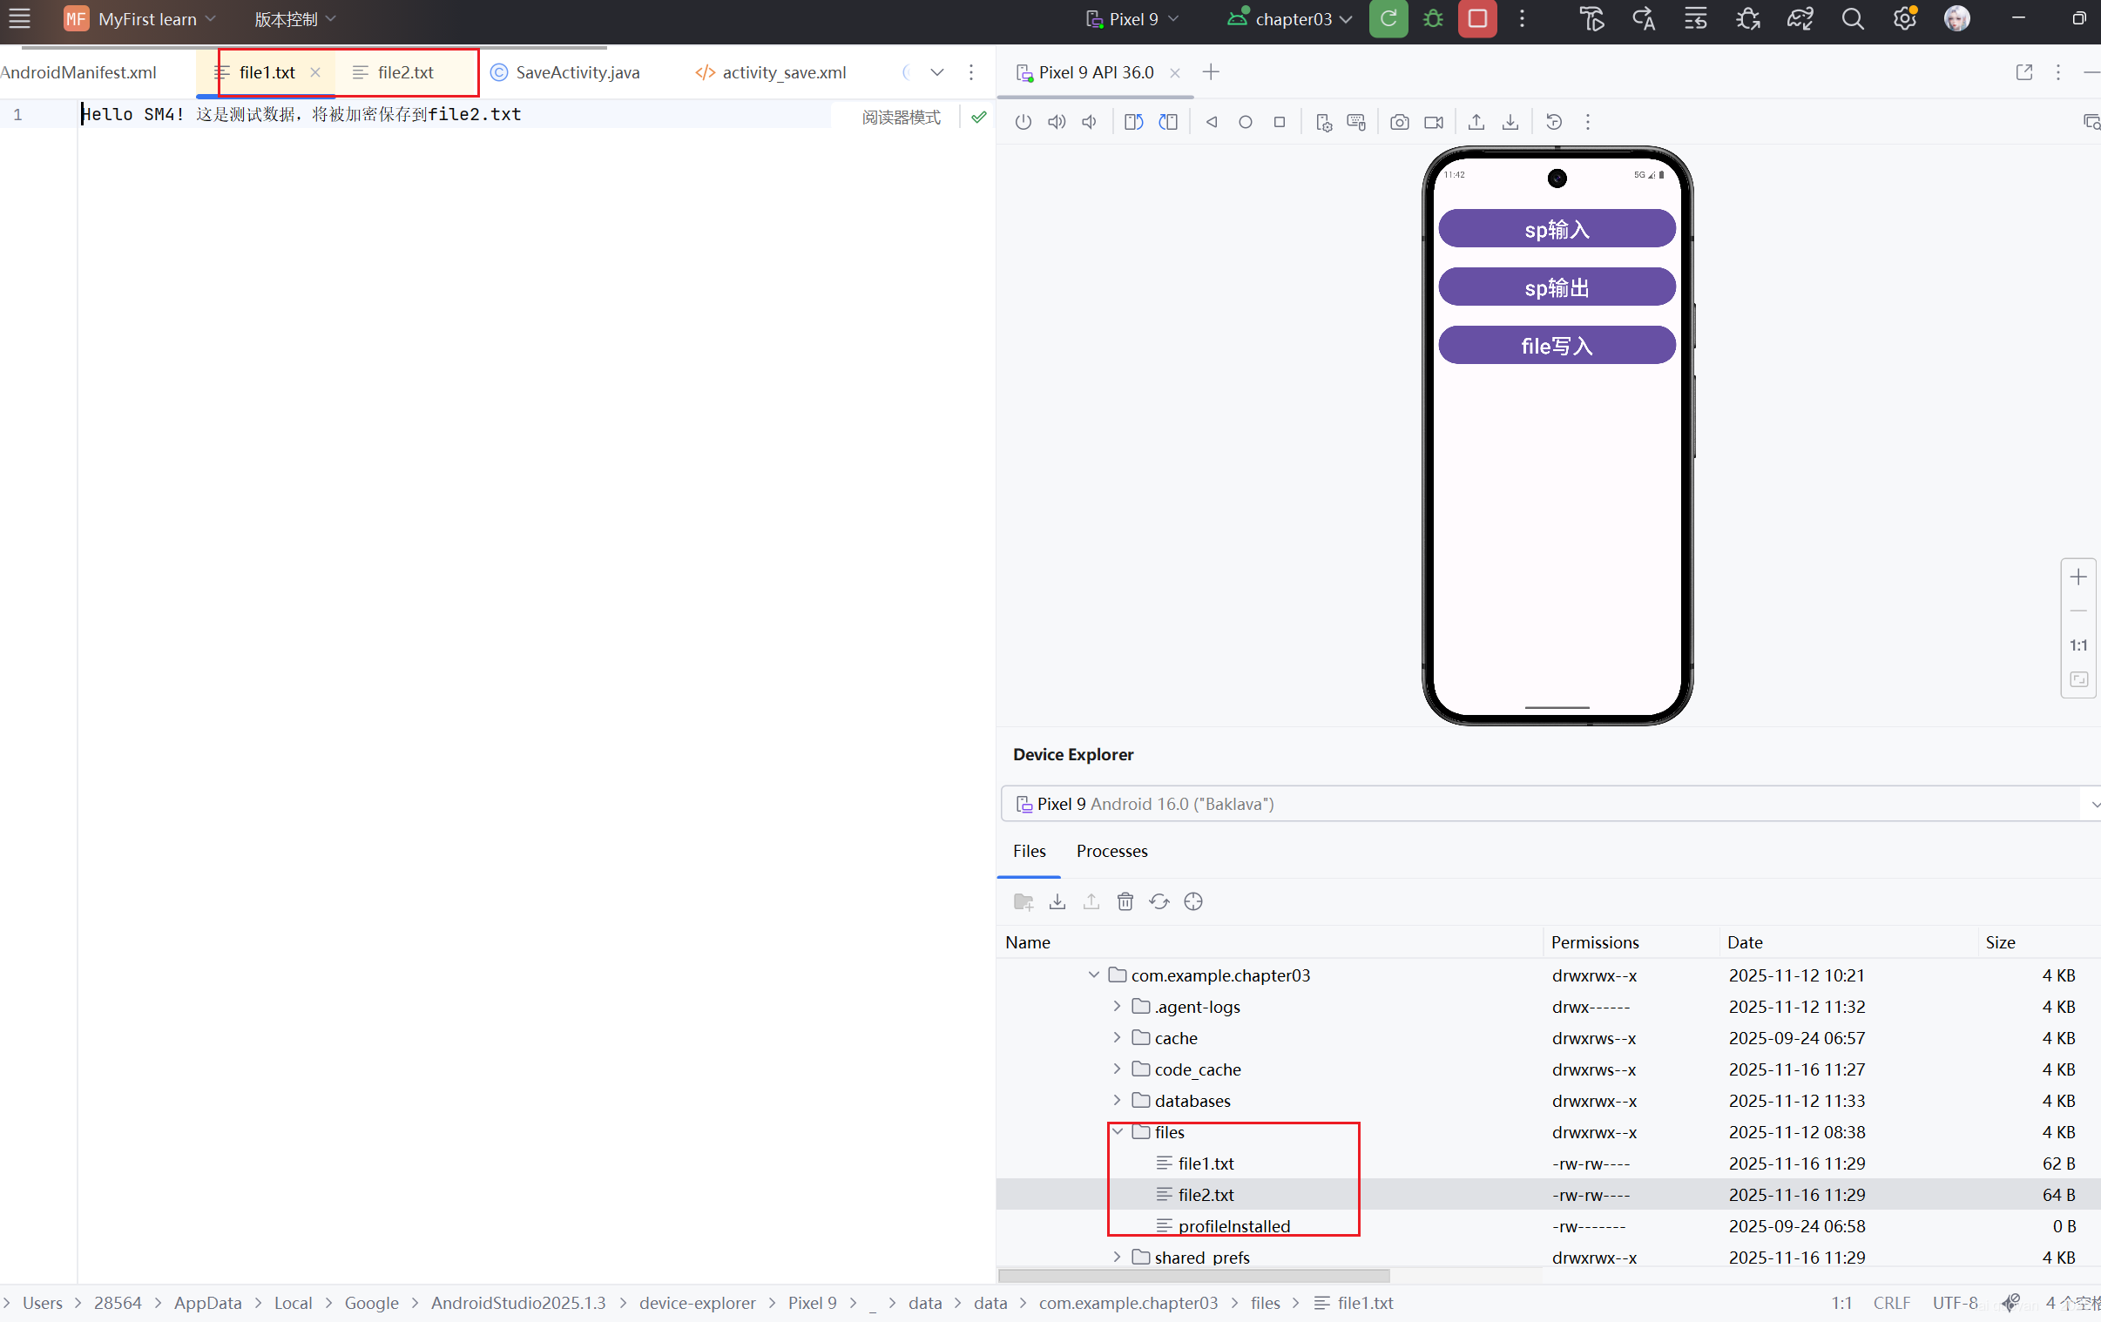Rotate the emulator left

1133,122
